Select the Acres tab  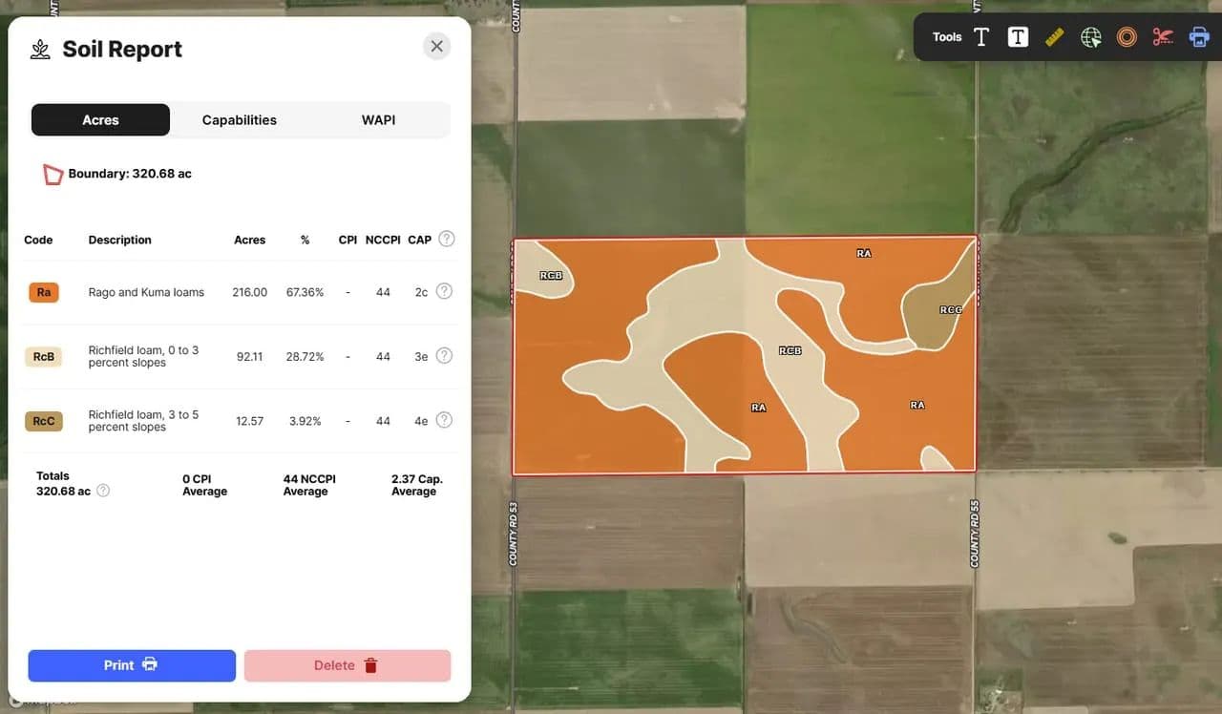click(x=100, y=120)
